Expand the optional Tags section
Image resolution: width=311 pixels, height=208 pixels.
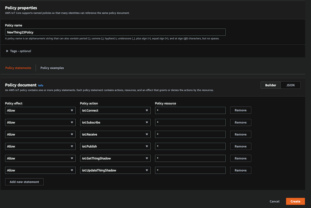click(x=19, y=51)
